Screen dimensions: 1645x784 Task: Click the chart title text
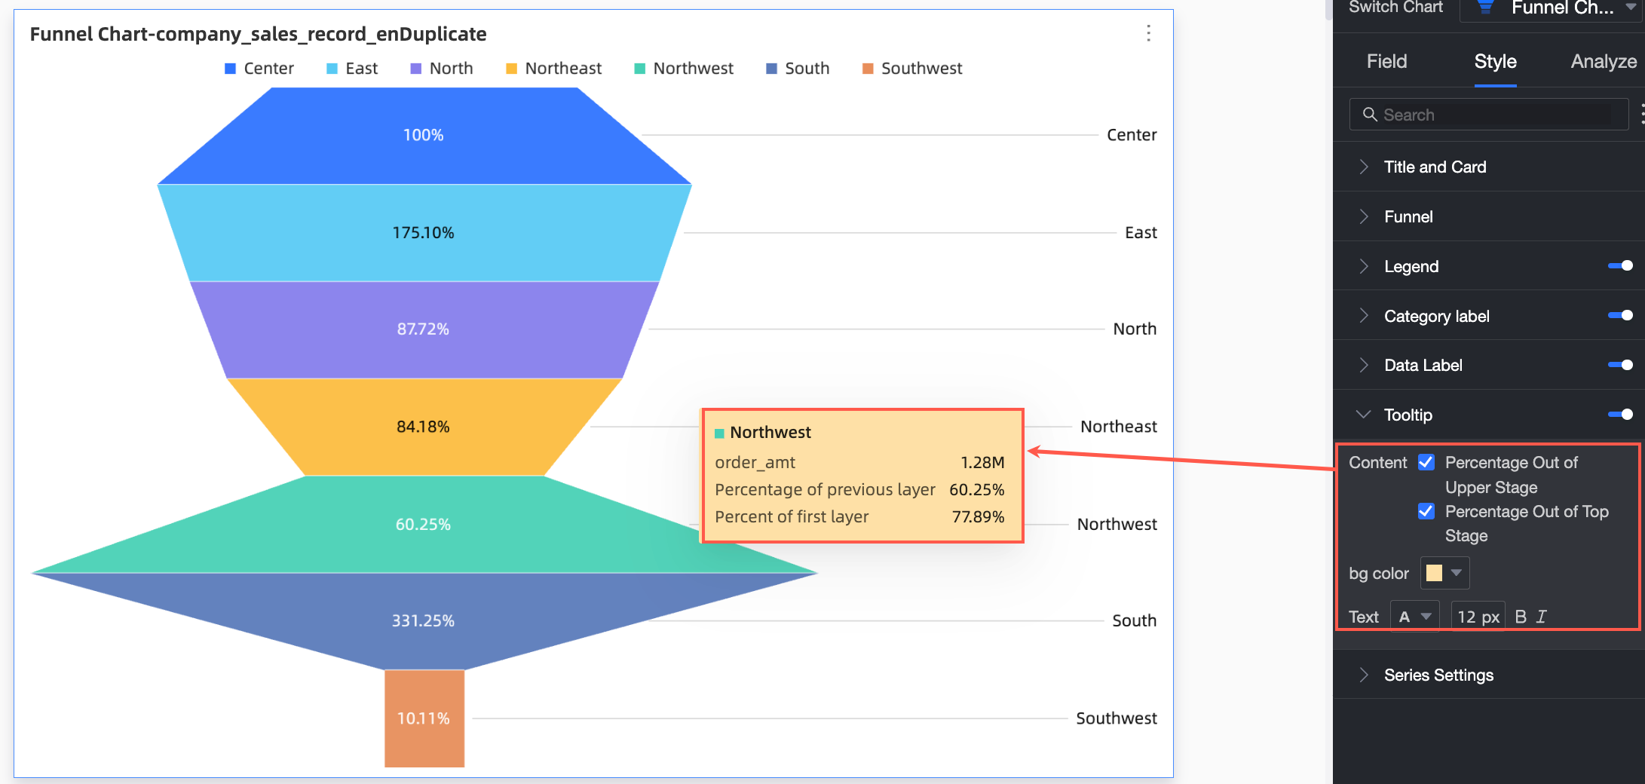[x=258, y=34]
